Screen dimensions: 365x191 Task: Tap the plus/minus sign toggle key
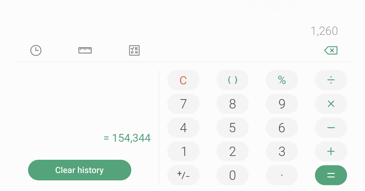tap(183, 175)
